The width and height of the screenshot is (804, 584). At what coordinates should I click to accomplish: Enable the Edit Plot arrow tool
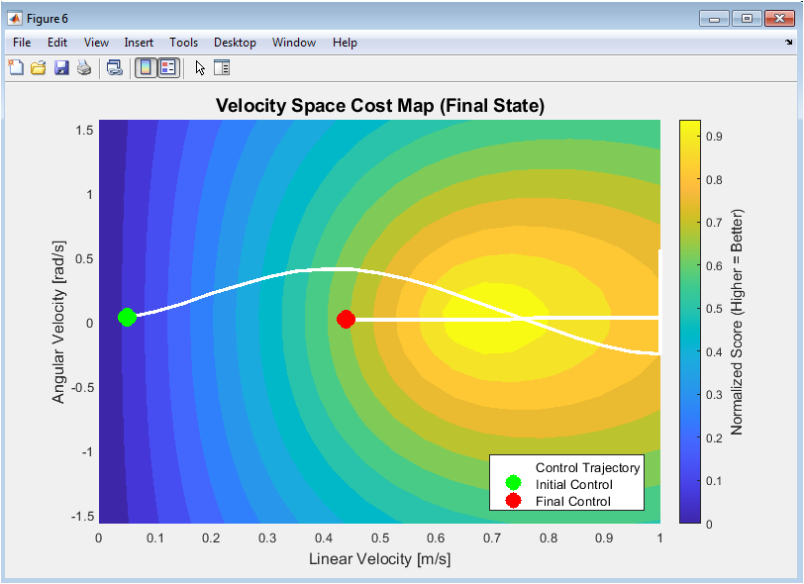199,67
